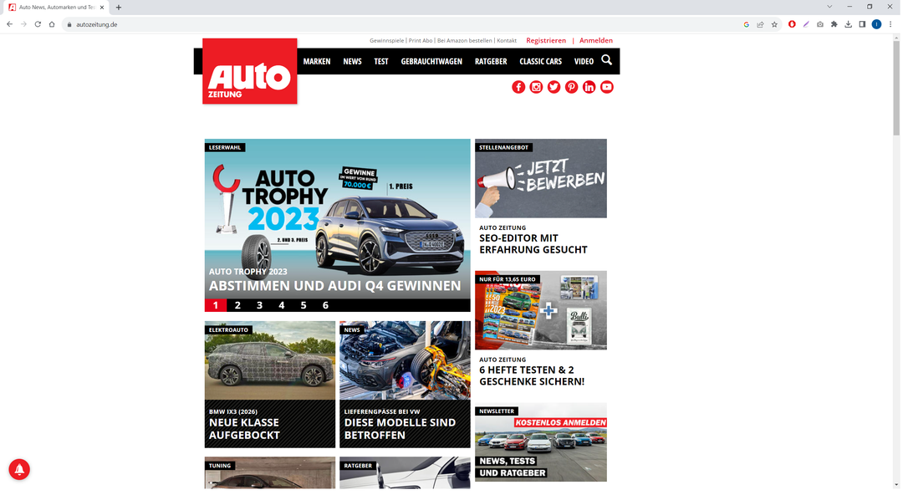
Task: Open Bei Amazon bestellen link
Action: pos(466,41)
